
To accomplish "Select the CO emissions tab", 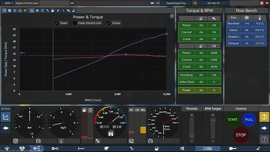I will [137, 110].
